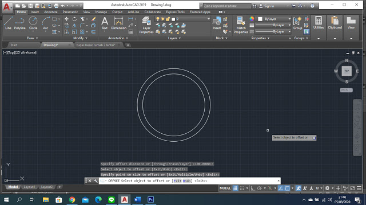Select the Polyline tool
The image size is (366, 205).
point(19,23)
